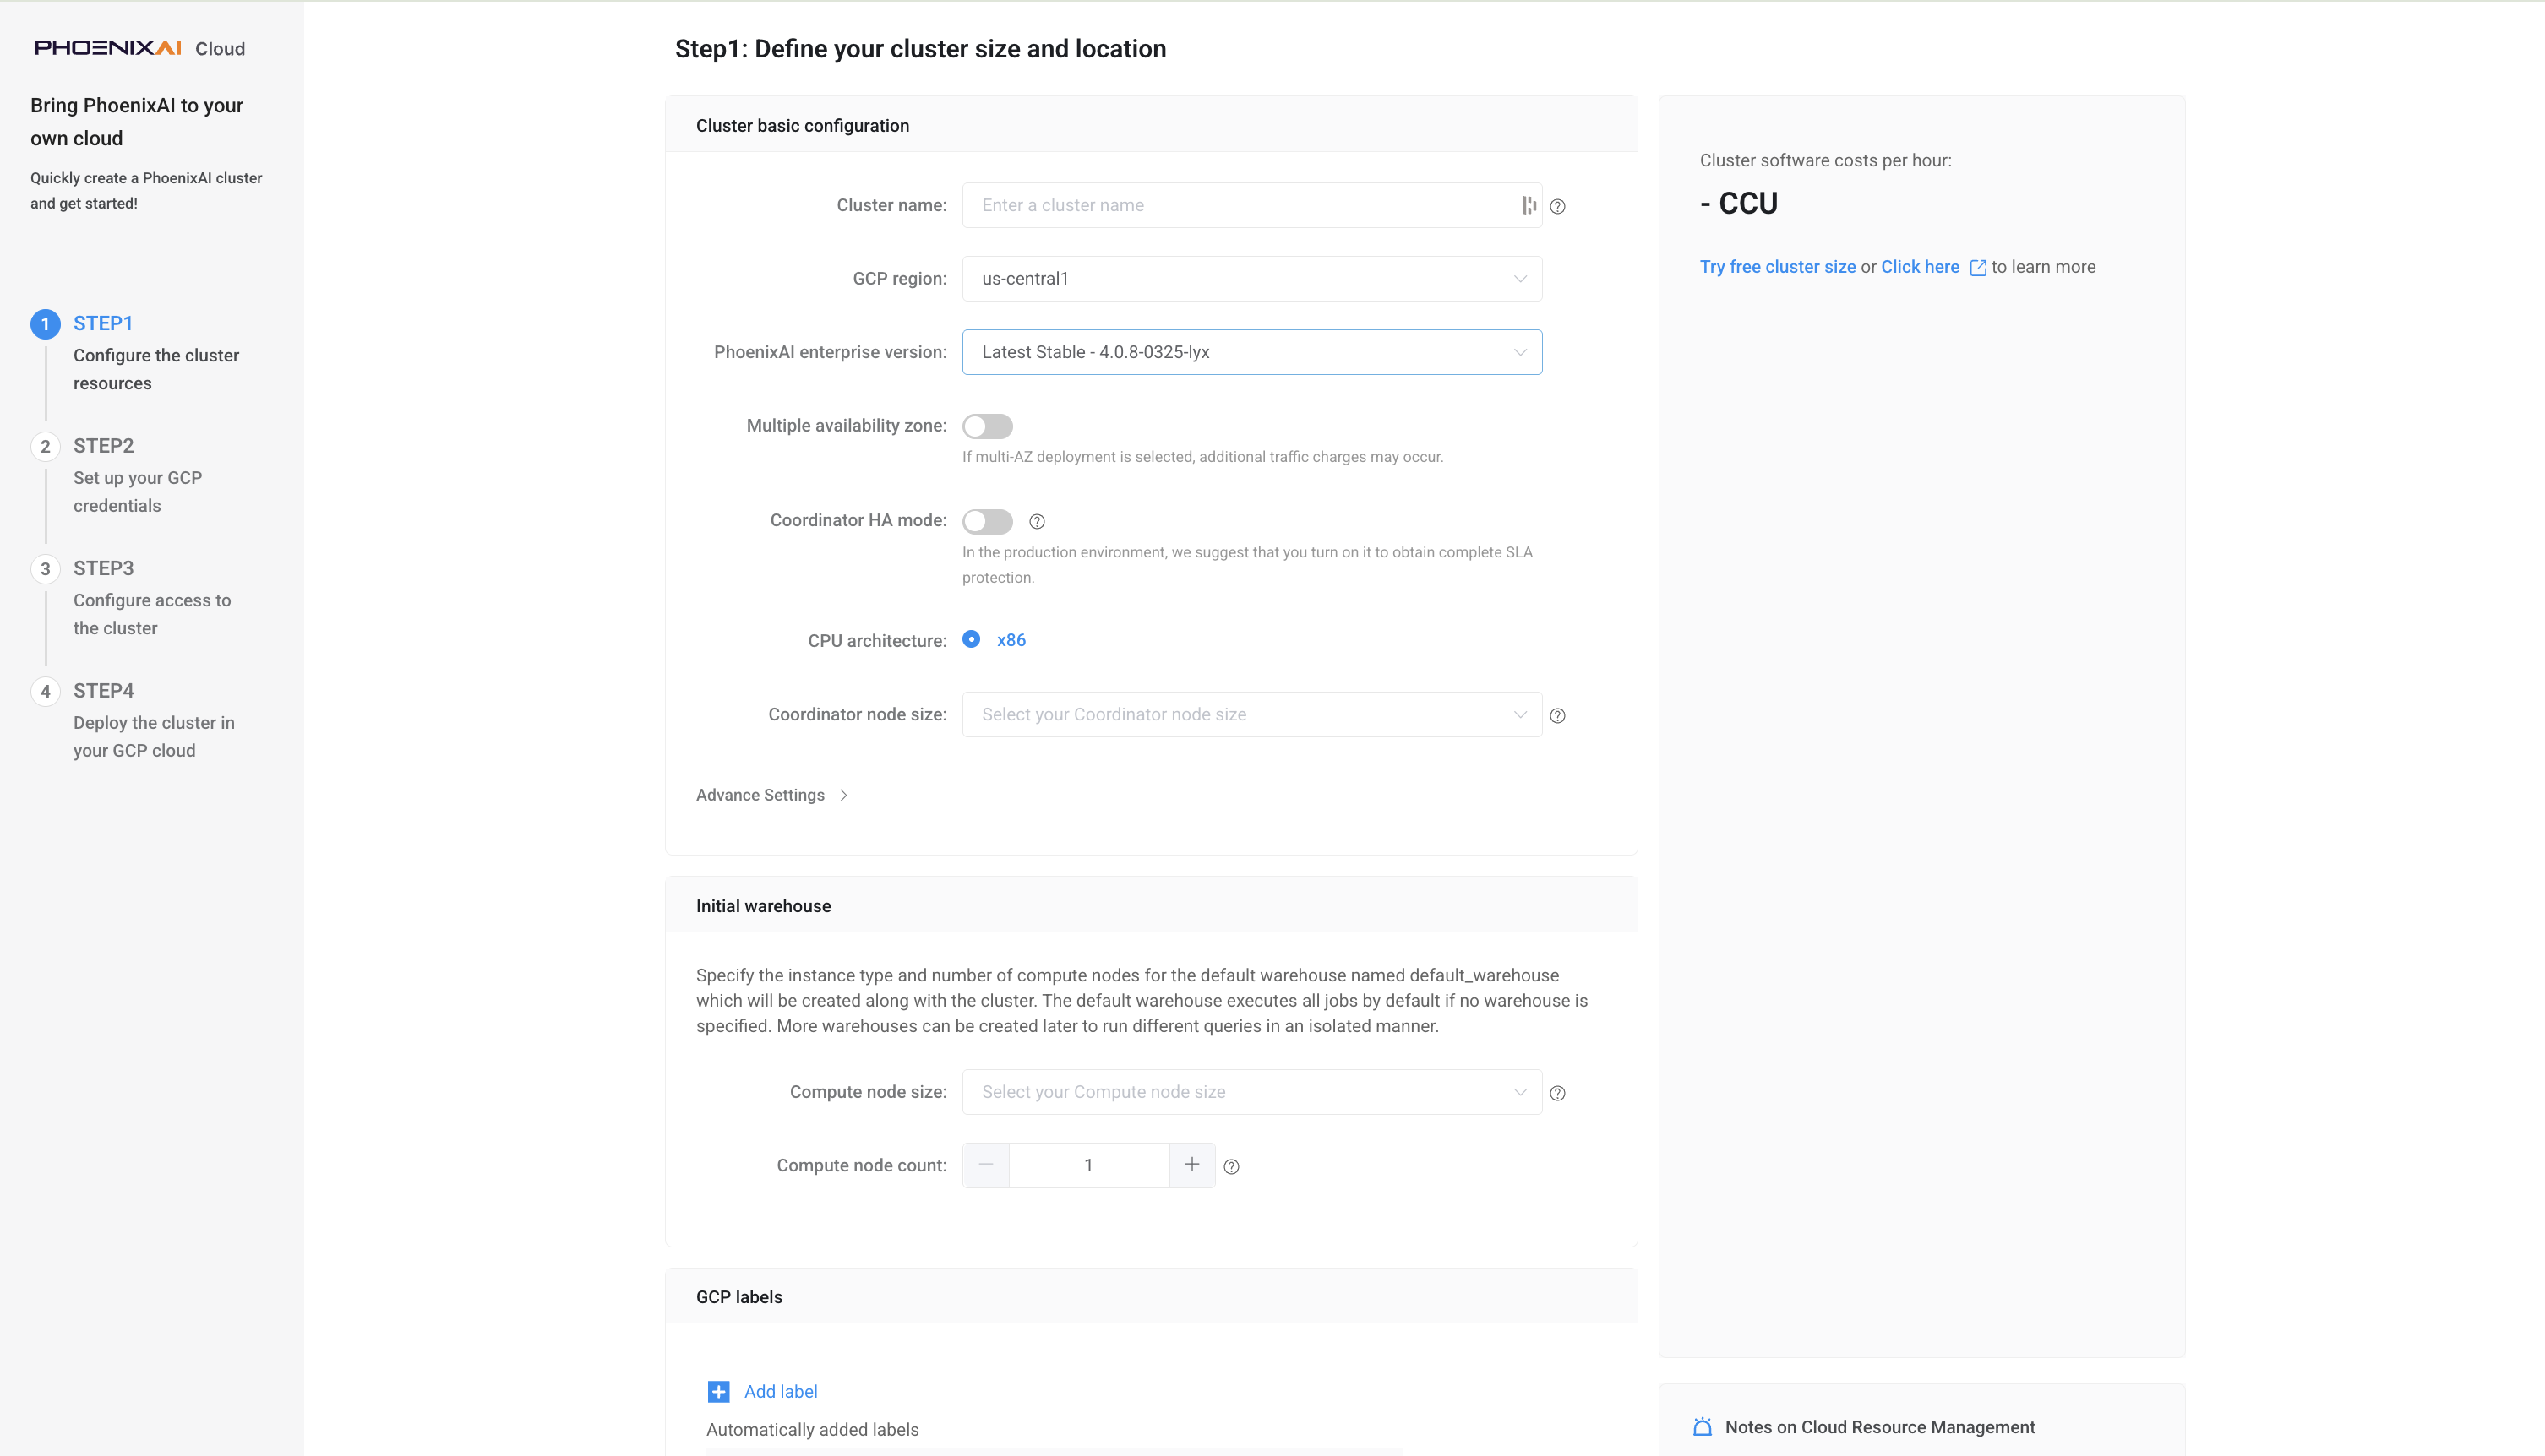
Task: Increase compute node count with plus button
Action: [1192, 1165]
